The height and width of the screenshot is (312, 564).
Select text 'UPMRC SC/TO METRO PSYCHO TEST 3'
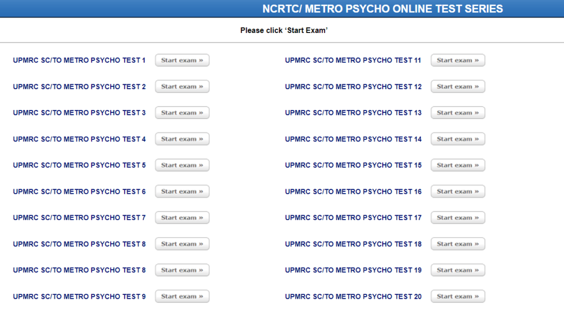coord(79,113)
